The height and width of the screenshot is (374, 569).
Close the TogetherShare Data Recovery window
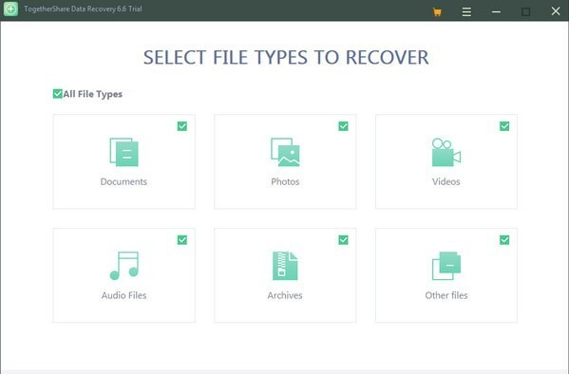[x=556, y=11]
